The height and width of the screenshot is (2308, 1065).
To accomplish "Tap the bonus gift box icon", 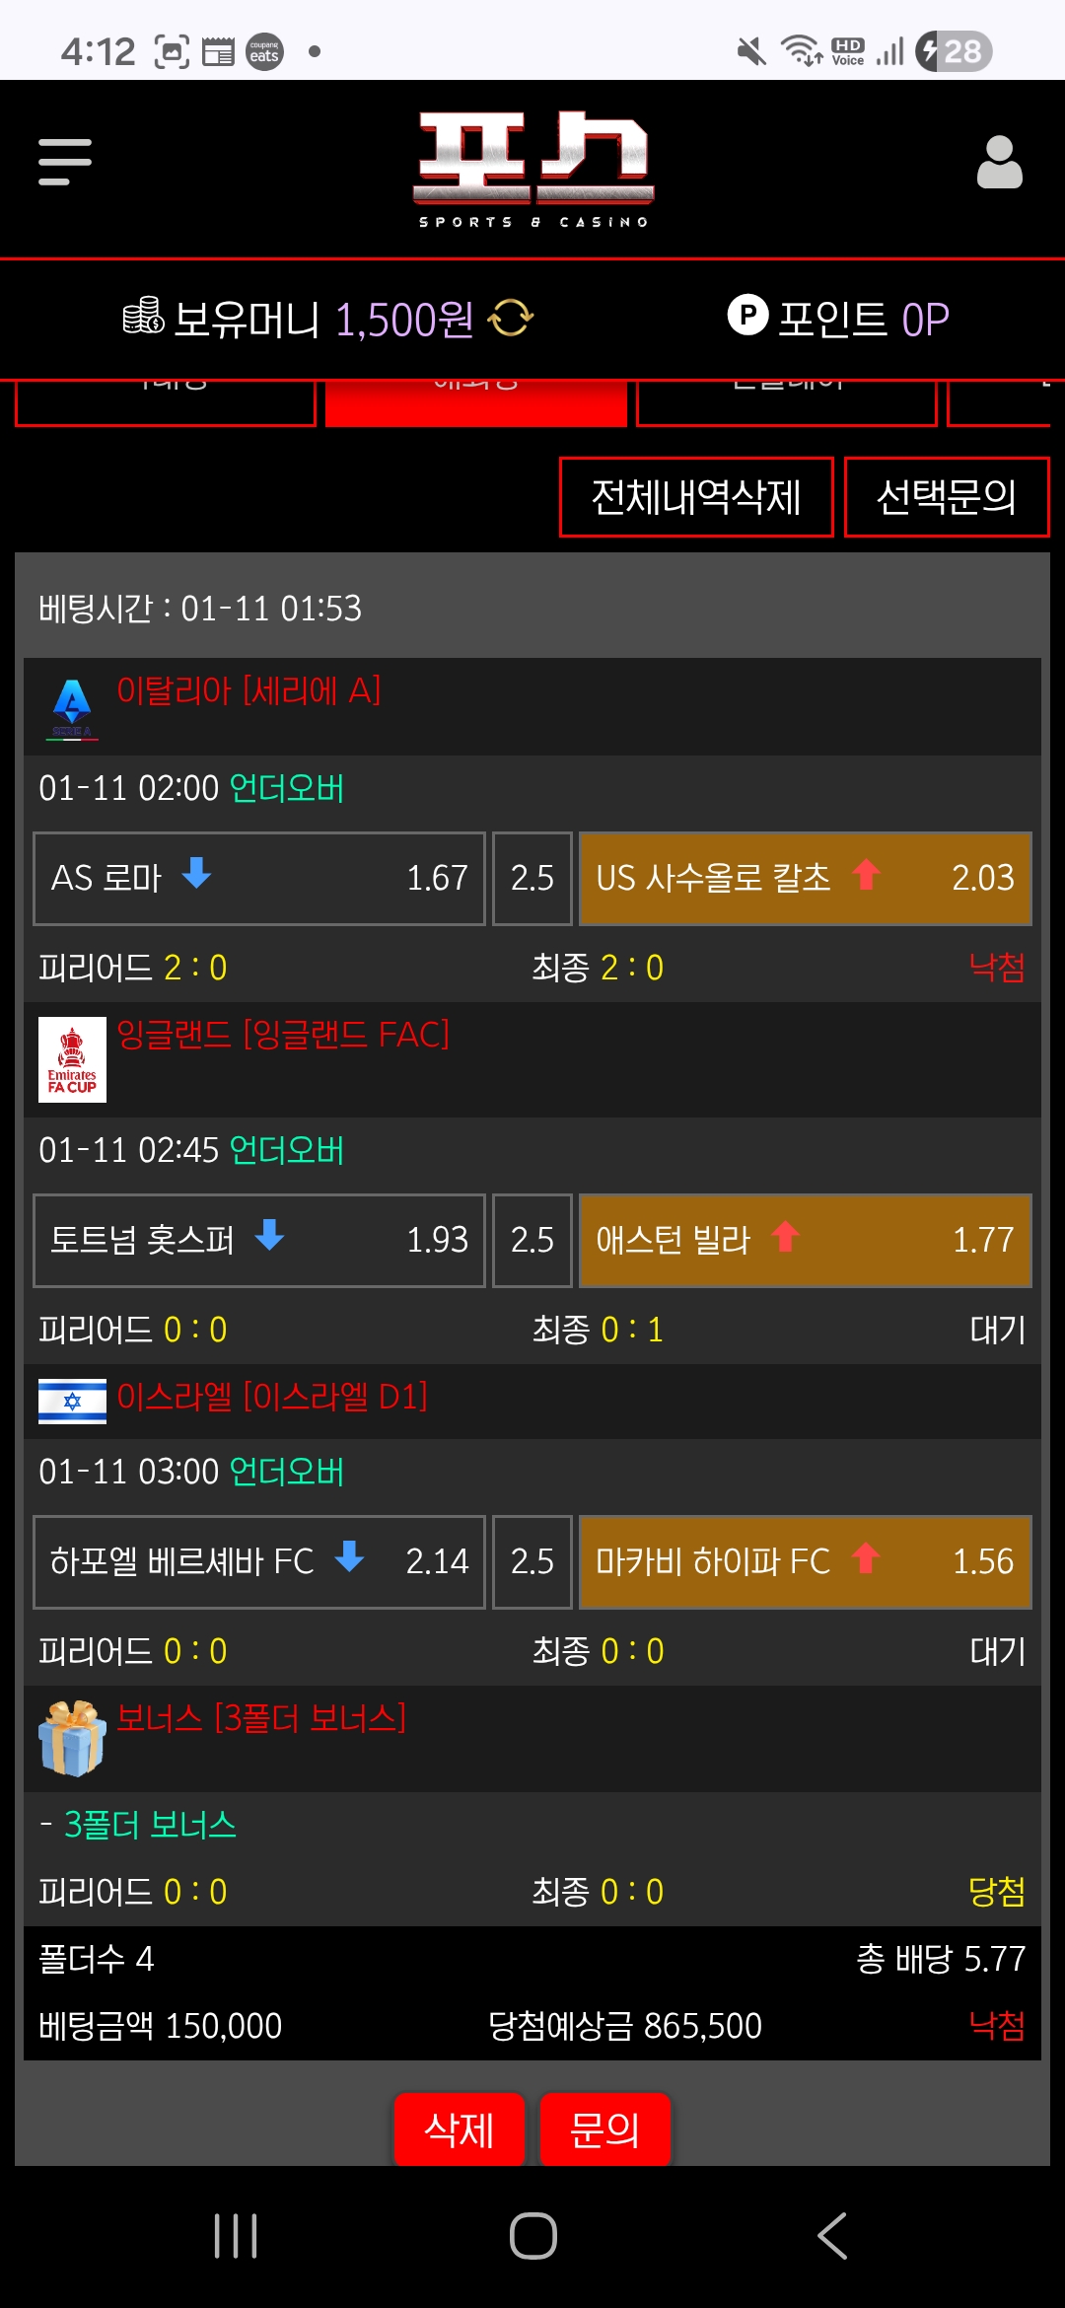I will tap(72, 1738).
